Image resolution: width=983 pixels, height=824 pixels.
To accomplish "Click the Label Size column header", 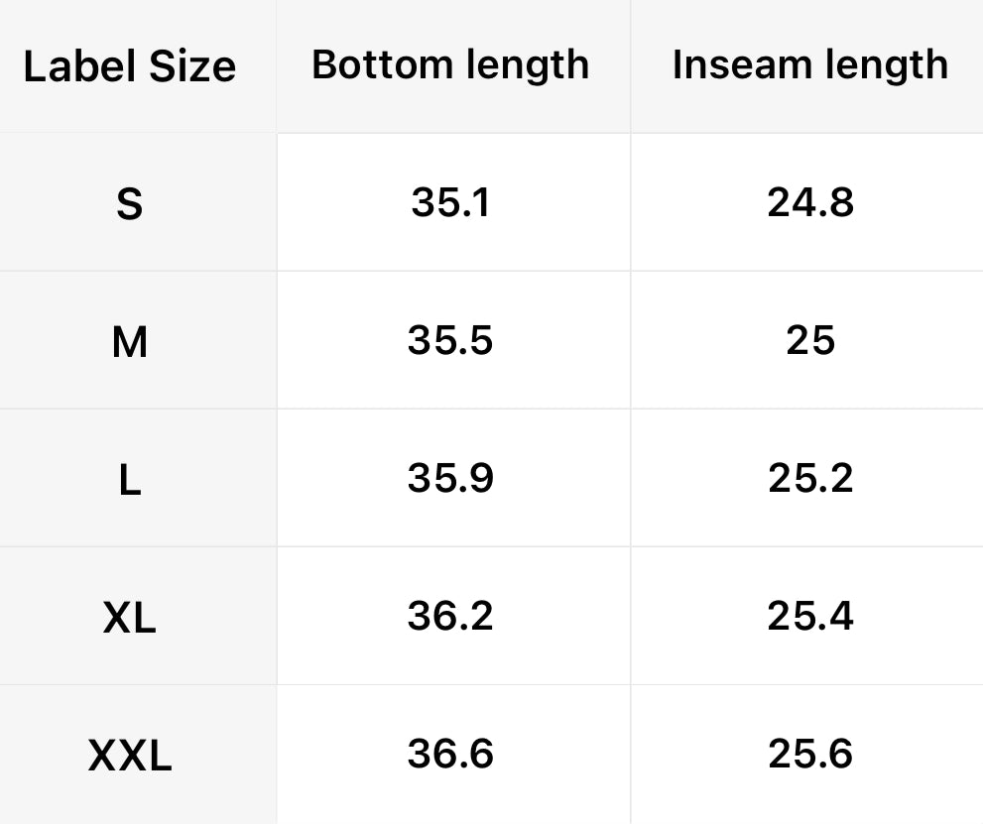I will [129, 66].
